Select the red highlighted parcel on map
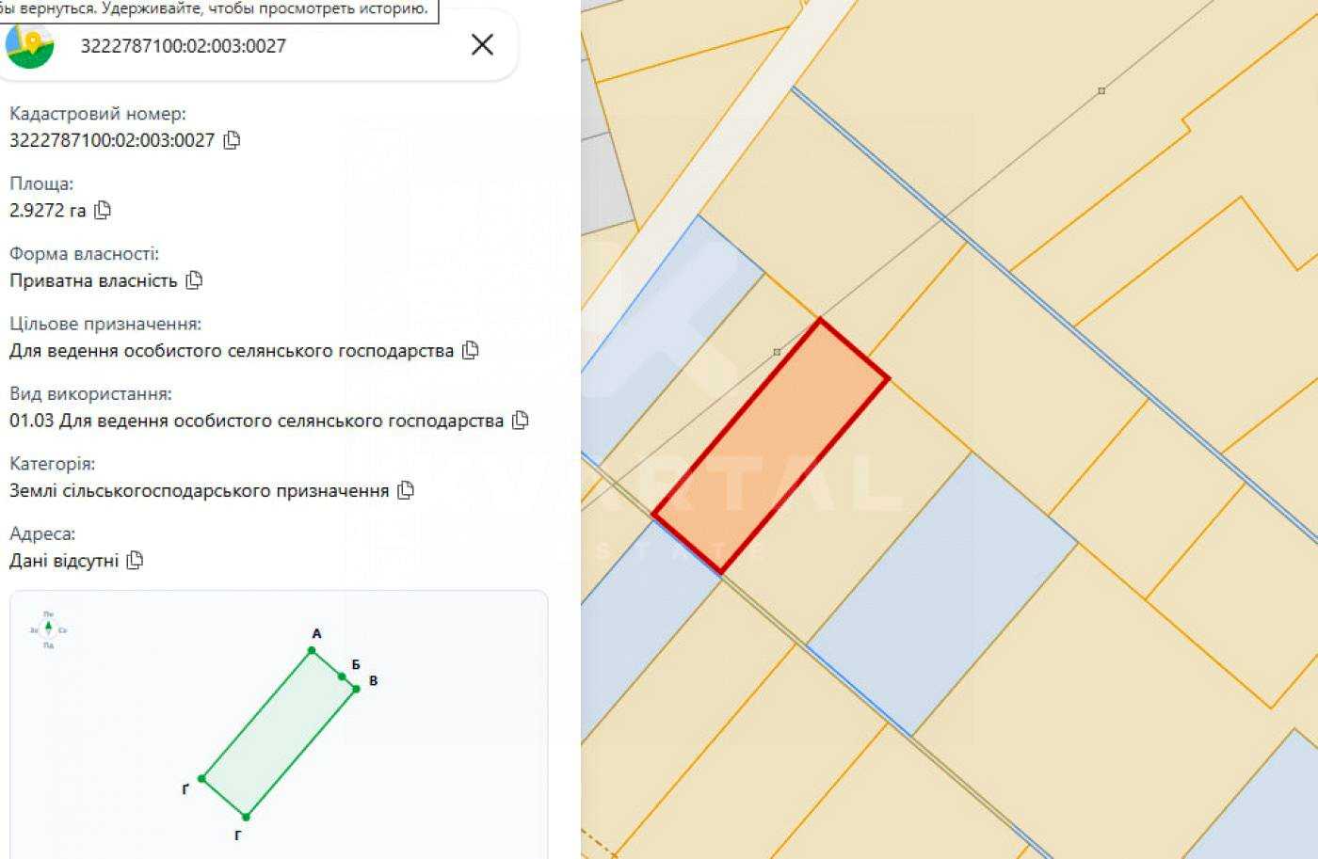This screenshot has height=859, width=1318. tap(770, 446)
